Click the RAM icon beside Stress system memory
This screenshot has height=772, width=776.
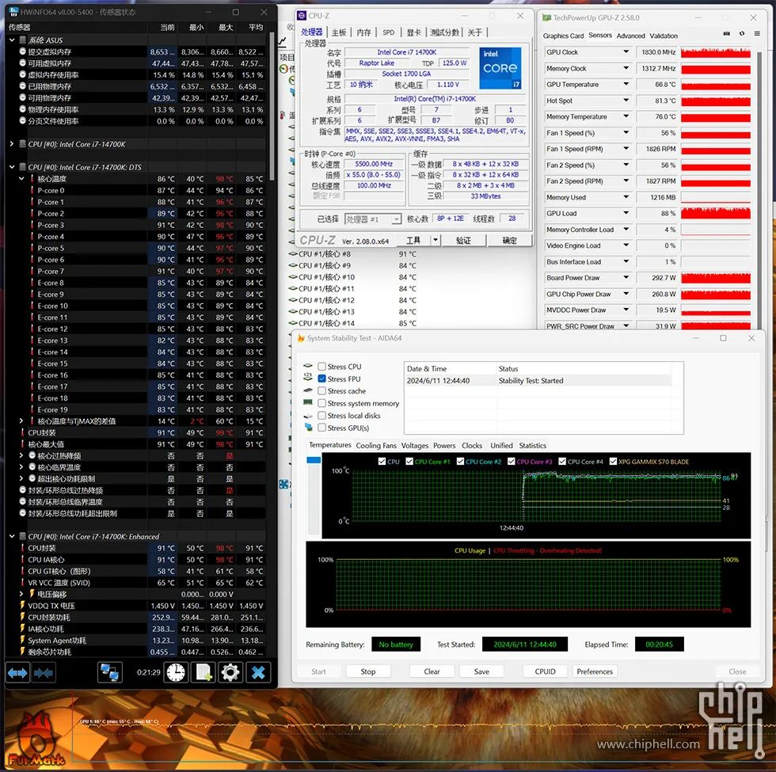coord(308,402)
